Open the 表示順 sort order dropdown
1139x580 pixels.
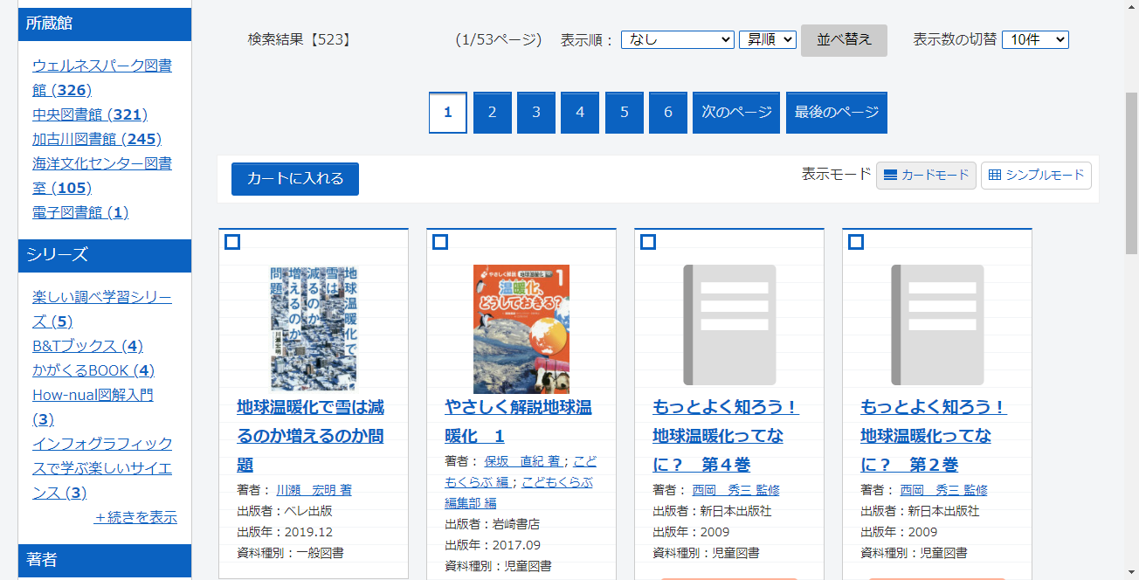point(677,39)
